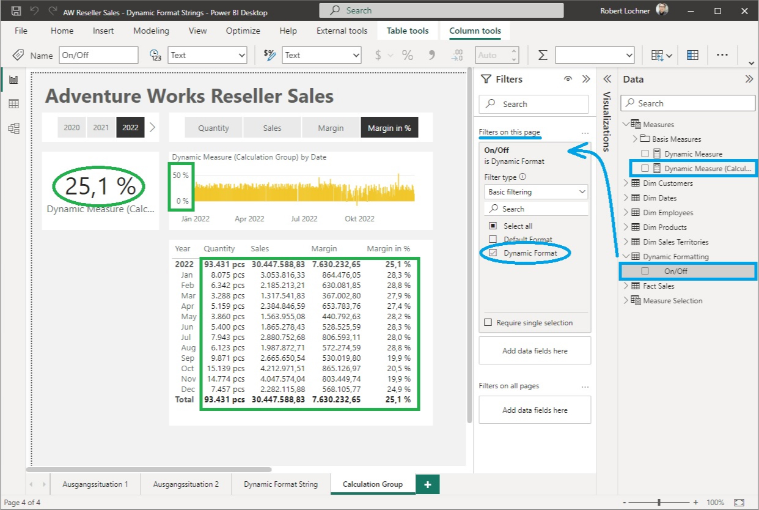Select 2021 in the year slicer
This screenshot has height=510, width=759.
[101, 128]
